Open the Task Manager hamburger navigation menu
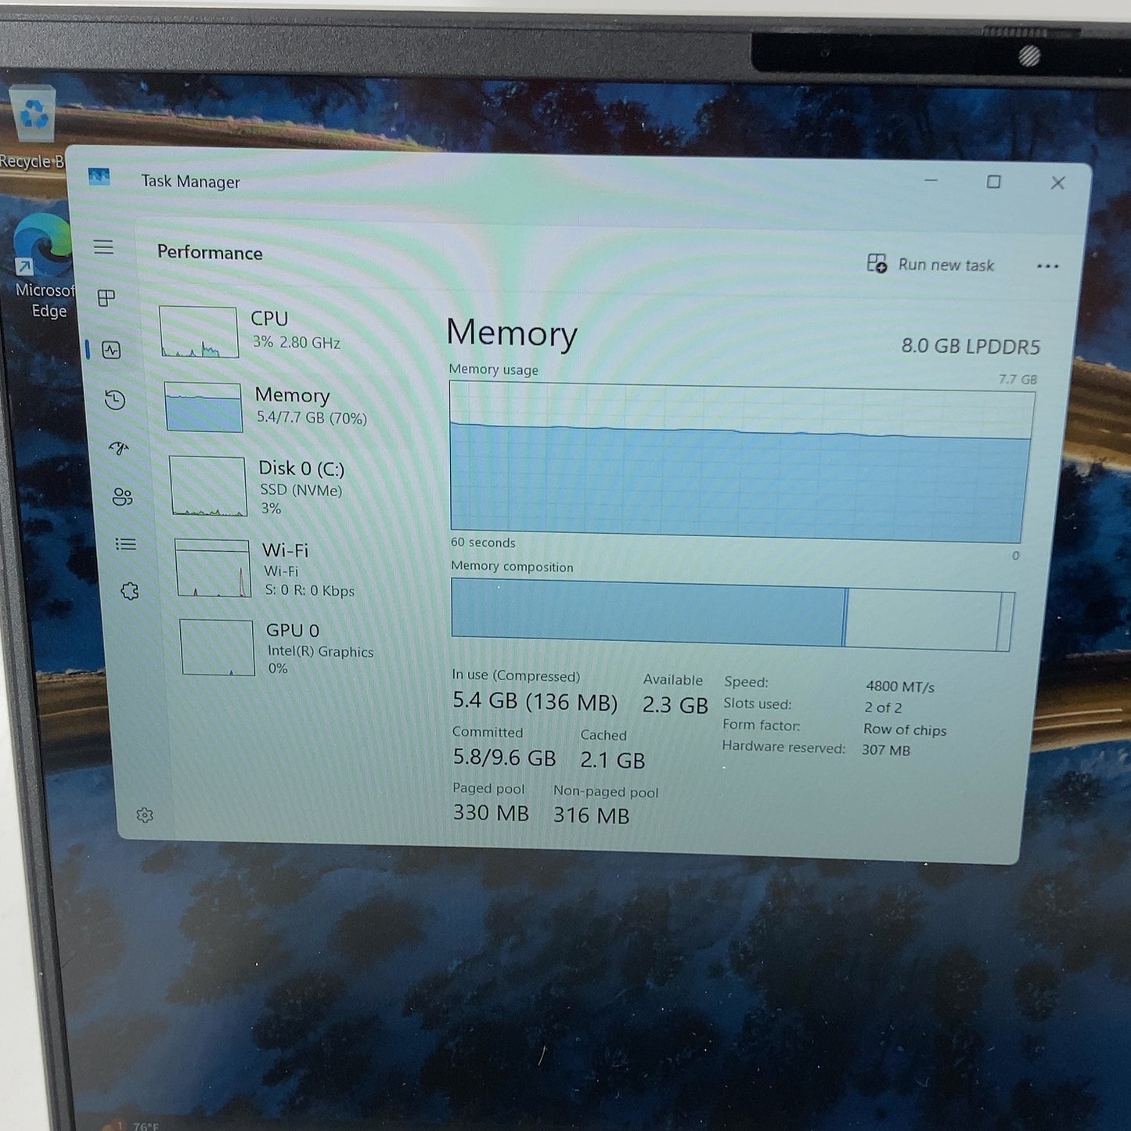 pyautogui.click(x=103, y=247)
